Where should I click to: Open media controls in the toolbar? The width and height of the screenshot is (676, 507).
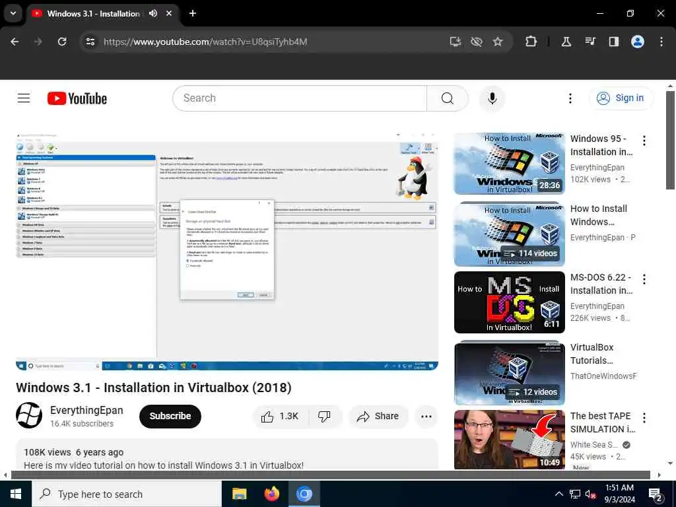590,42
